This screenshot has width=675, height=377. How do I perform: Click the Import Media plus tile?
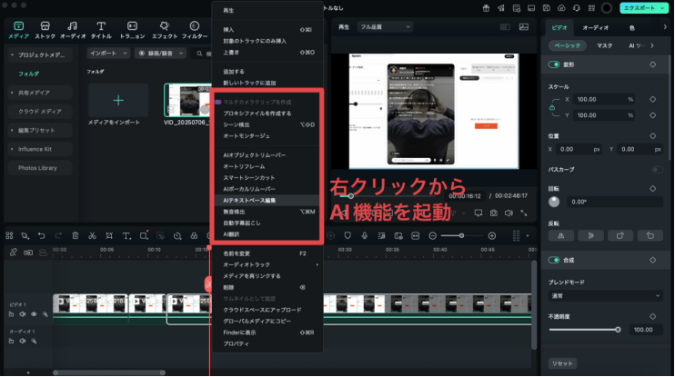coord(117,99)
